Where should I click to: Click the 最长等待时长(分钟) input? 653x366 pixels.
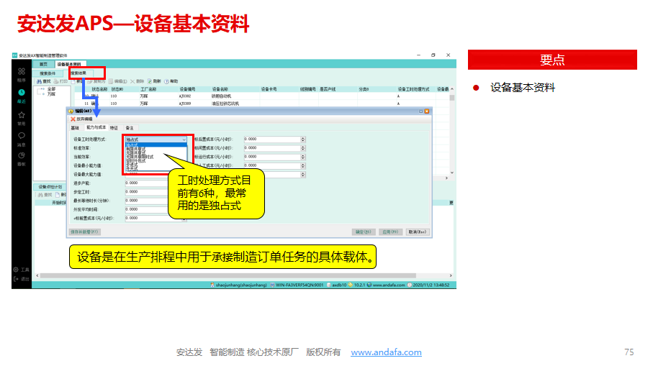coord(147,201)
